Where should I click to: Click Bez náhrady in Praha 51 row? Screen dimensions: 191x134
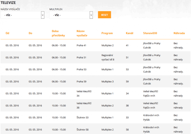[x=178, y=57]
